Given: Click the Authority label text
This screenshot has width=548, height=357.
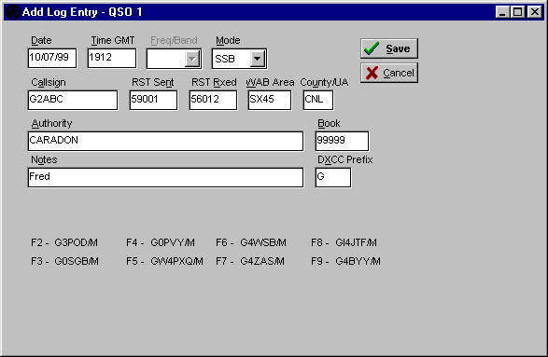Looking at the screenshot, I should tap(51, 123).
